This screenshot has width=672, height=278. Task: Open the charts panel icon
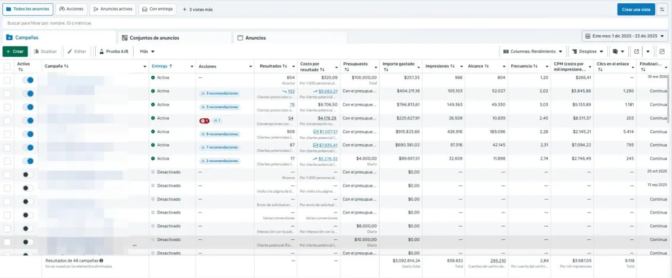tap(662, 51)
